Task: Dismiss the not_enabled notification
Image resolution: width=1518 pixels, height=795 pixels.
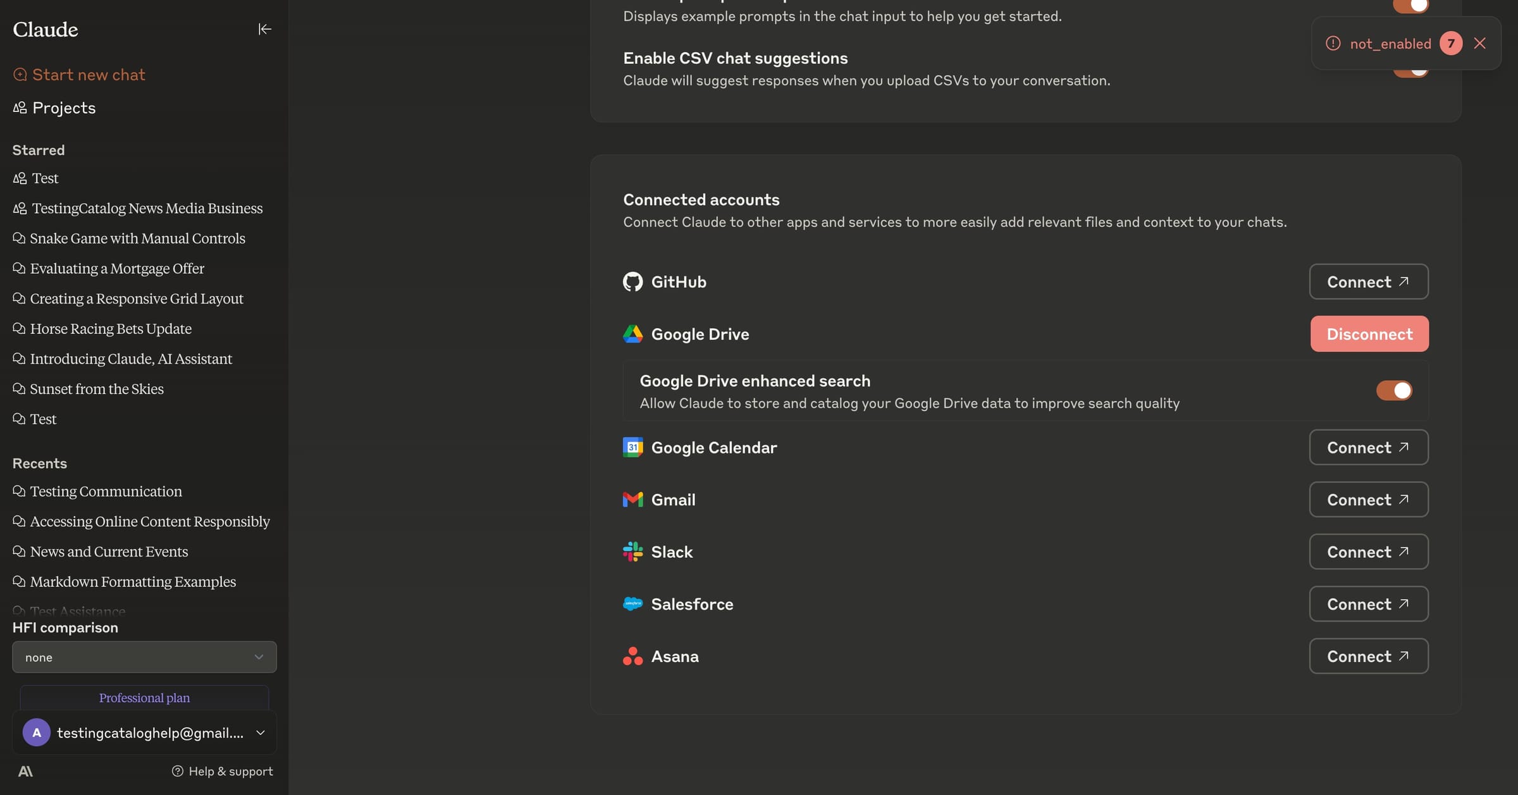Action: (x=1480, y=43)
